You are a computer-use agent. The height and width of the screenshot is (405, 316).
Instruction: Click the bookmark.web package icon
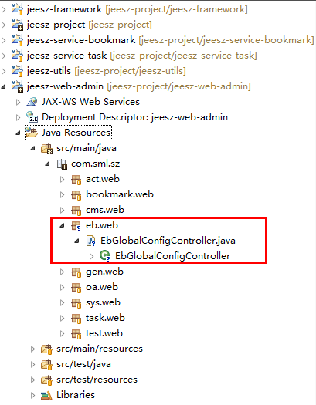[x=76, y=194]
